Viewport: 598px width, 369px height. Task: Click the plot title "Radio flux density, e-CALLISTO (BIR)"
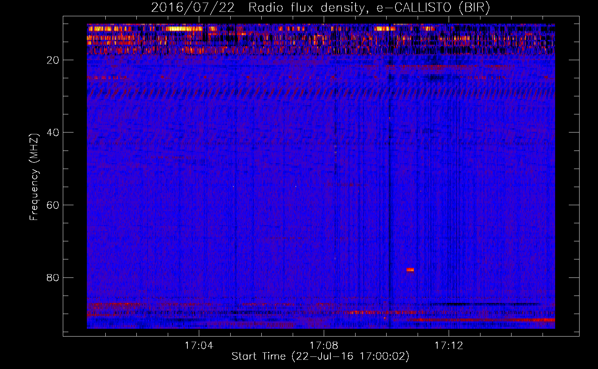369,8
